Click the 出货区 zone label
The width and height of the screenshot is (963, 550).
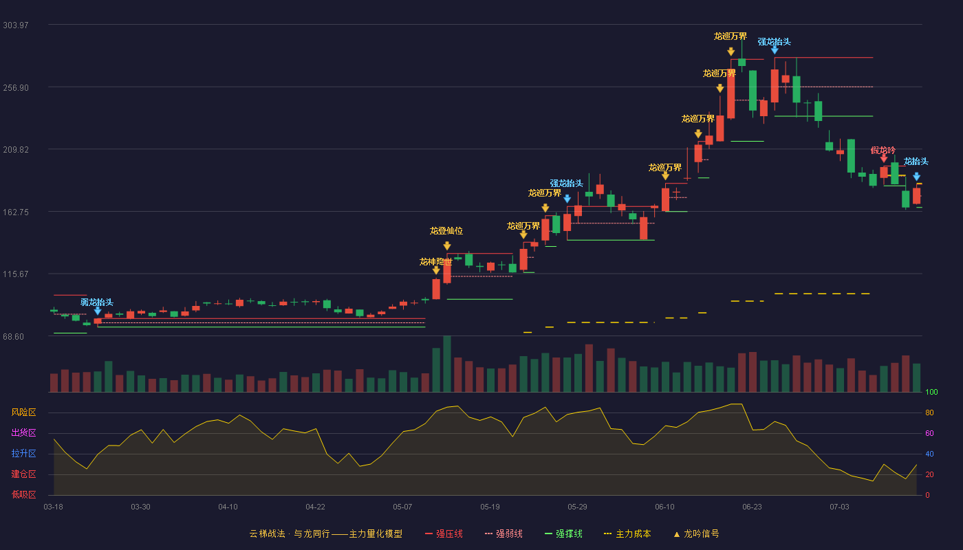coord(23,433)
